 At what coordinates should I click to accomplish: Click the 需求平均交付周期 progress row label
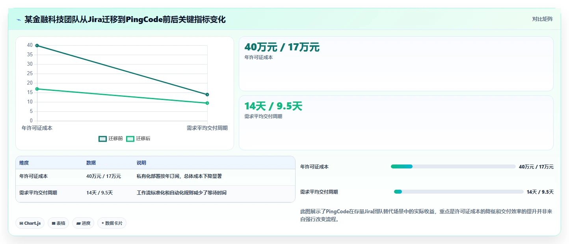pos(319,192)
